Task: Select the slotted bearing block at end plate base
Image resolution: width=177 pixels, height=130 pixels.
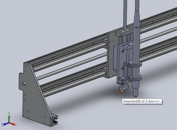Action: (x=55, y=121)
